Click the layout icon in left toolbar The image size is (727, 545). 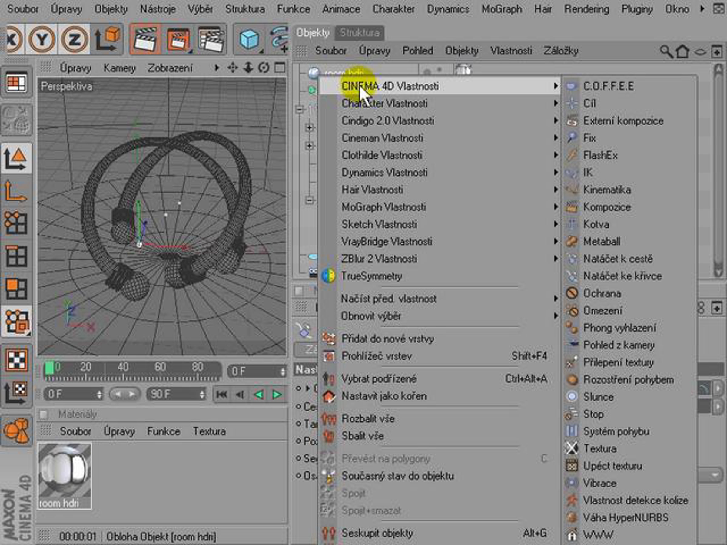[x=16, y=82]
